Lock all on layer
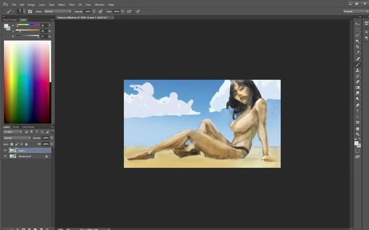The height and width of the screenshot is (230, 369). (x=27, y=144)
